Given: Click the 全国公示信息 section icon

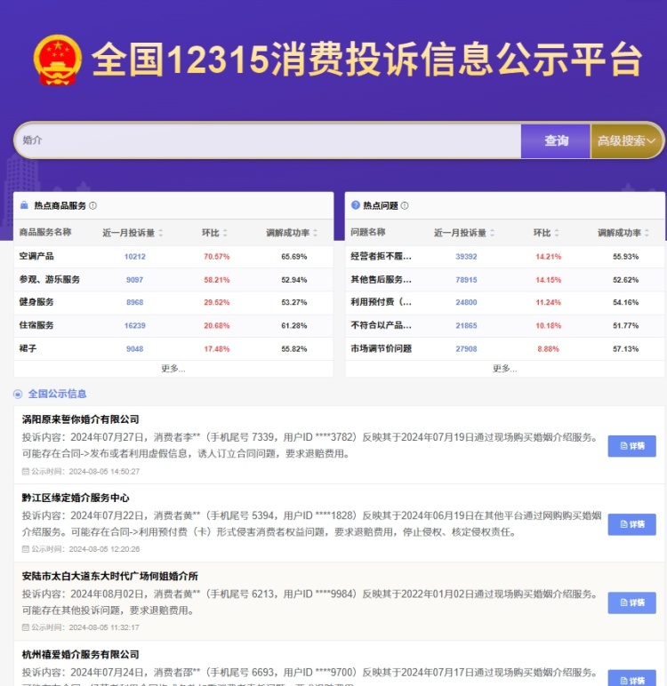Looking at the screenshot, I should (x=18, y=394).
